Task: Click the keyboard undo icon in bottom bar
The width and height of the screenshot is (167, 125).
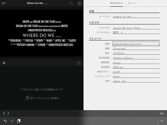Action: [x=5, y=121]
